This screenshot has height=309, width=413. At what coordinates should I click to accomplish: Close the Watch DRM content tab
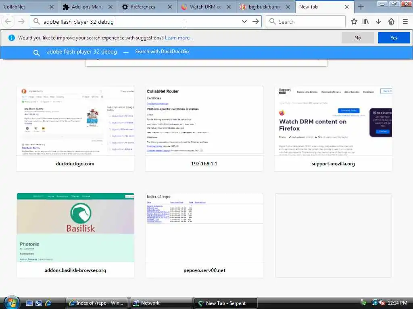tap(229, 7)
